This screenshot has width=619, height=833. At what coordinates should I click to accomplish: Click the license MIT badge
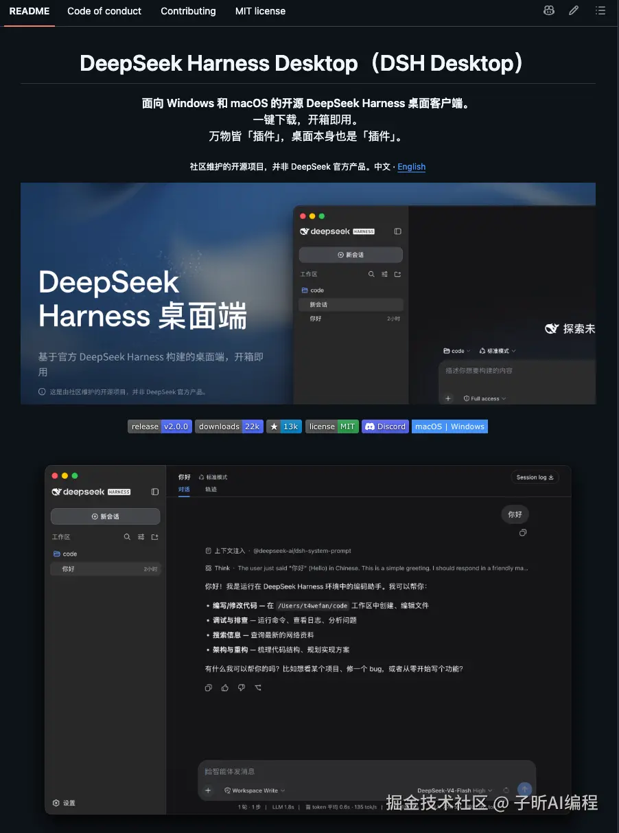coord(332,426)
